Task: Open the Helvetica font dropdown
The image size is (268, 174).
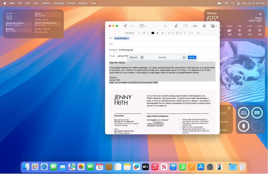Action: [132, 33]
